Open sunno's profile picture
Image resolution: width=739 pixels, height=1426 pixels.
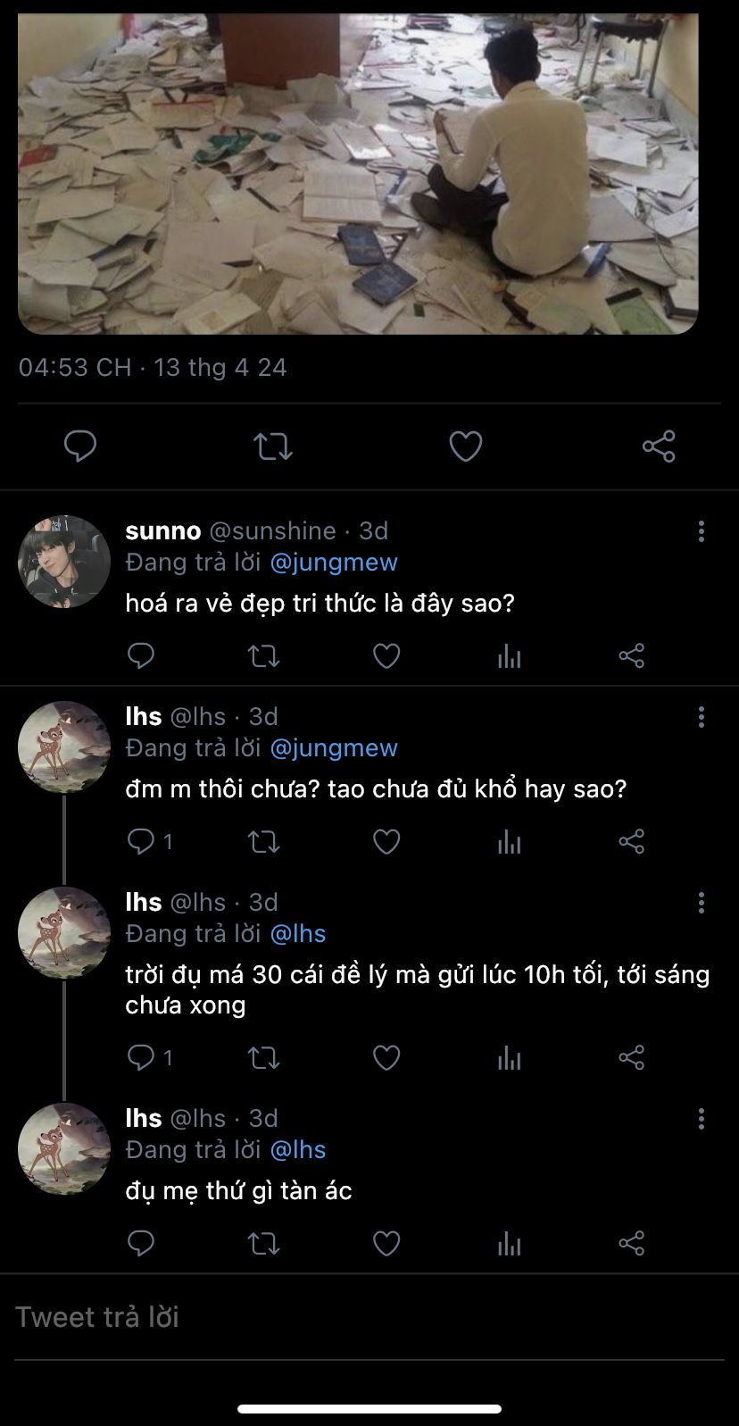(x=63, y=562)
